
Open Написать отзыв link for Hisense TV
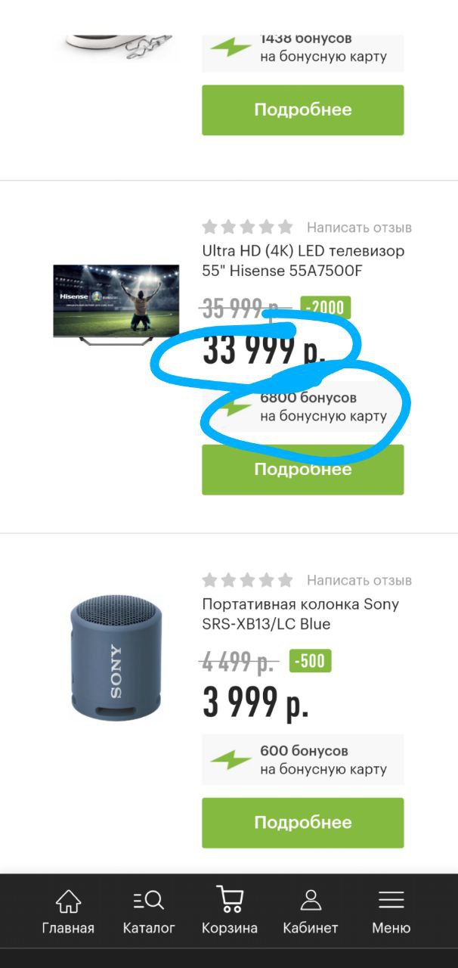(359, 228)
